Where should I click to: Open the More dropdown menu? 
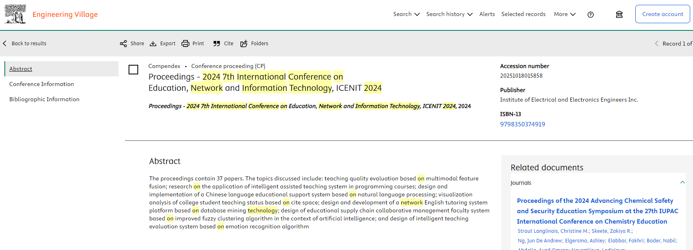[x=564, y=14]
